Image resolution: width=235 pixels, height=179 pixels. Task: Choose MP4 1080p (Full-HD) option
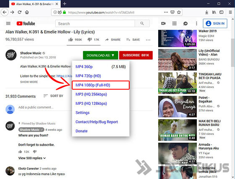point(101,85)
